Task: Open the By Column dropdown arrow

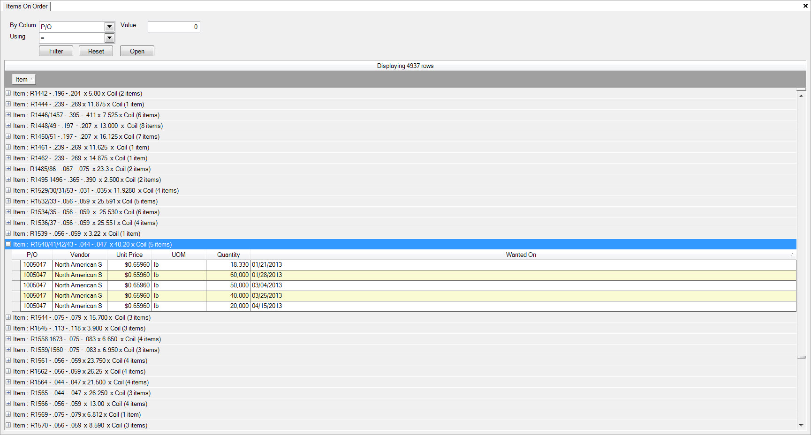Action: (x=109, y=27)
